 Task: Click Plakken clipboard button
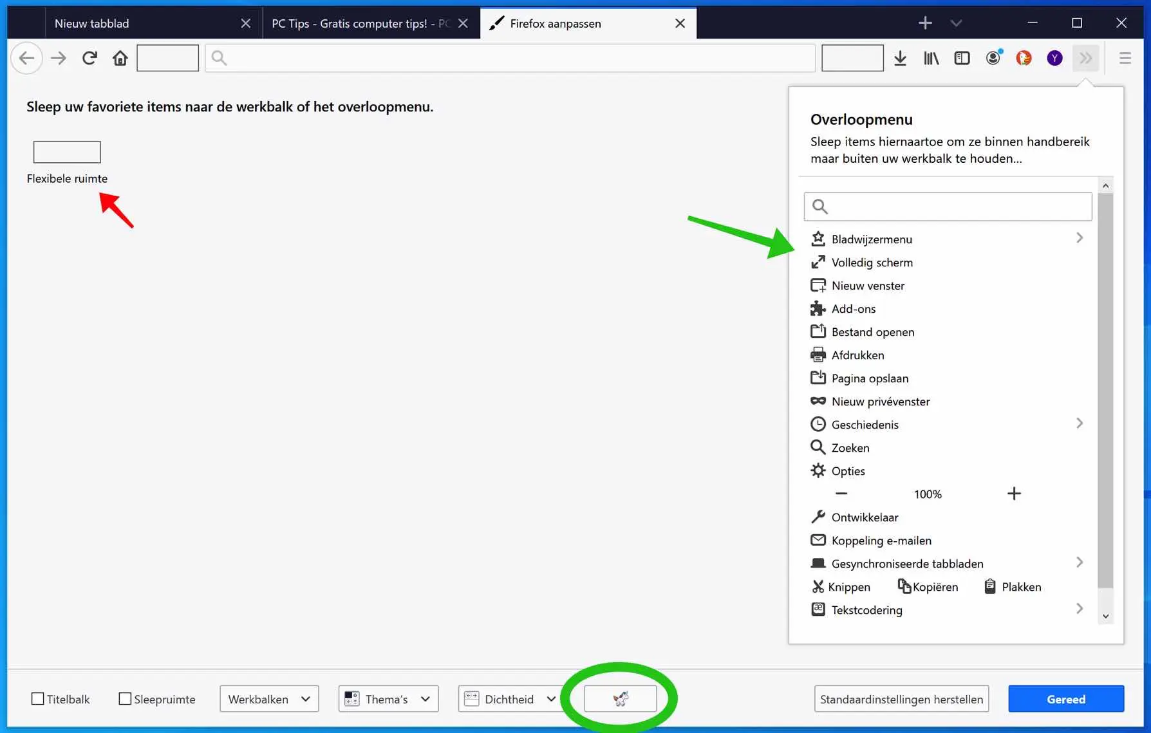click(x=1013, y=586)
